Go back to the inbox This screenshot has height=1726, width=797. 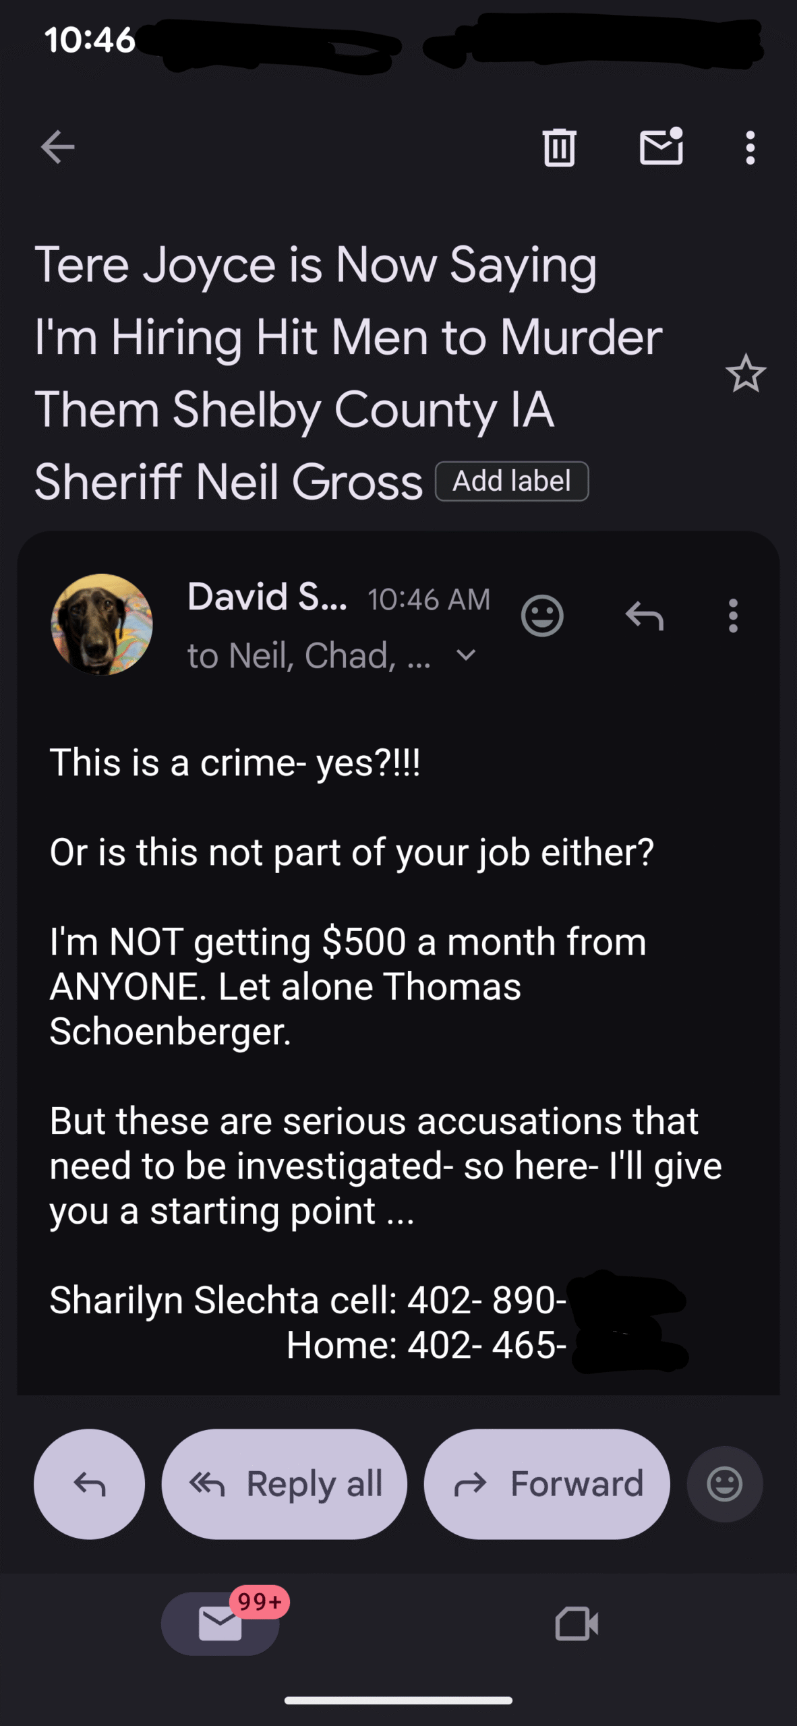57,147
